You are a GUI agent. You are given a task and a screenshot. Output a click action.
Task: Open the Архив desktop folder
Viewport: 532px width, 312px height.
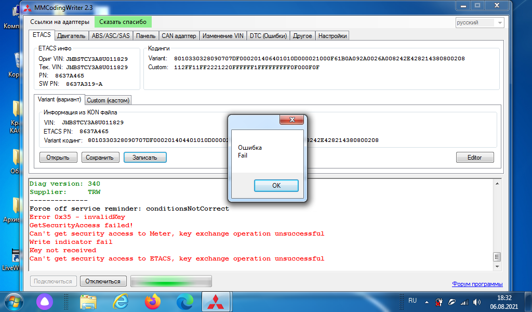pyautogui.click(x=14, y=210)
